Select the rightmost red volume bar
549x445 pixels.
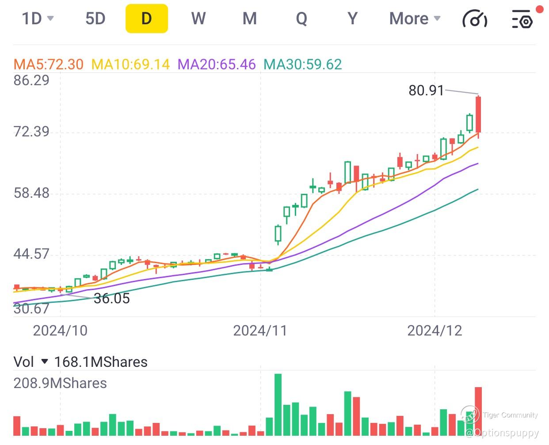(x=478, y=411)
